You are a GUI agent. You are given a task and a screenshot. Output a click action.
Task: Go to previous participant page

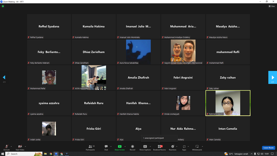click(x=4, y=77)
